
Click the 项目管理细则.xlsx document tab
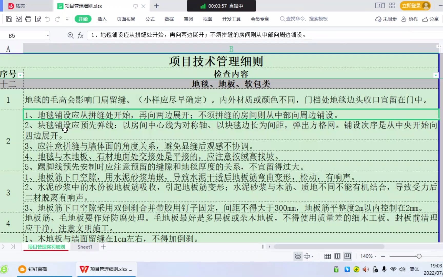click(83, 6)
